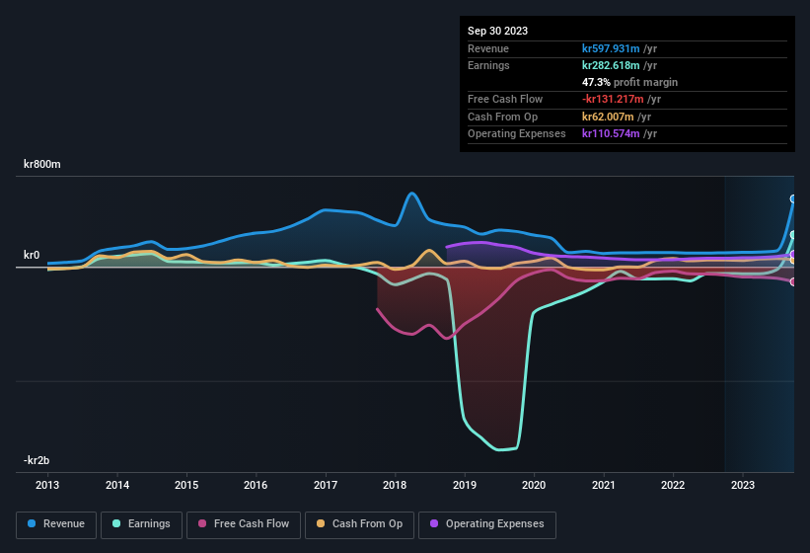The image size is (810, 553).
Task: Hide the Earnings series via legend
Action: coord(142,523)
